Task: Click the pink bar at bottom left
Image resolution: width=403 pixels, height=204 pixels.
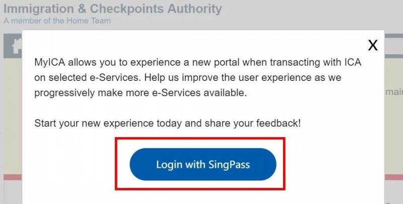Action: pos(12,177)
